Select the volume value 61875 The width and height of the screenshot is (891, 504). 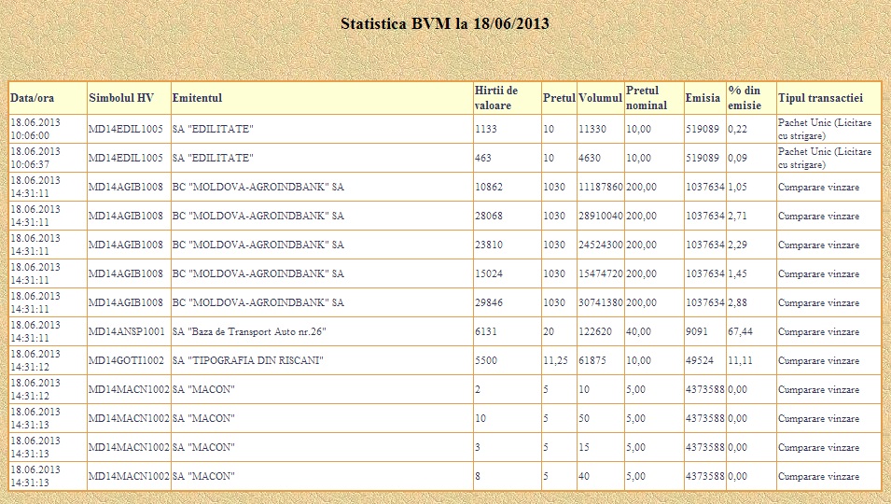pos(592,361)
